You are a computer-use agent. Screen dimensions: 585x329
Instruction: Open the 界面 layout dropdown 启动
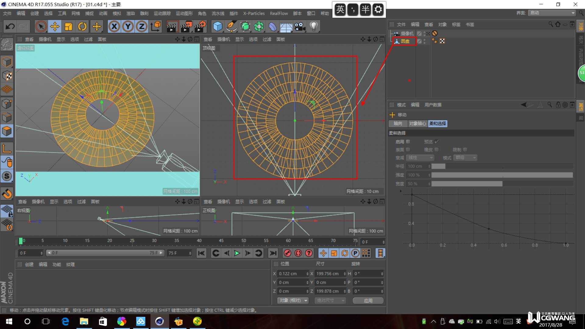click(x=552, y=13)
